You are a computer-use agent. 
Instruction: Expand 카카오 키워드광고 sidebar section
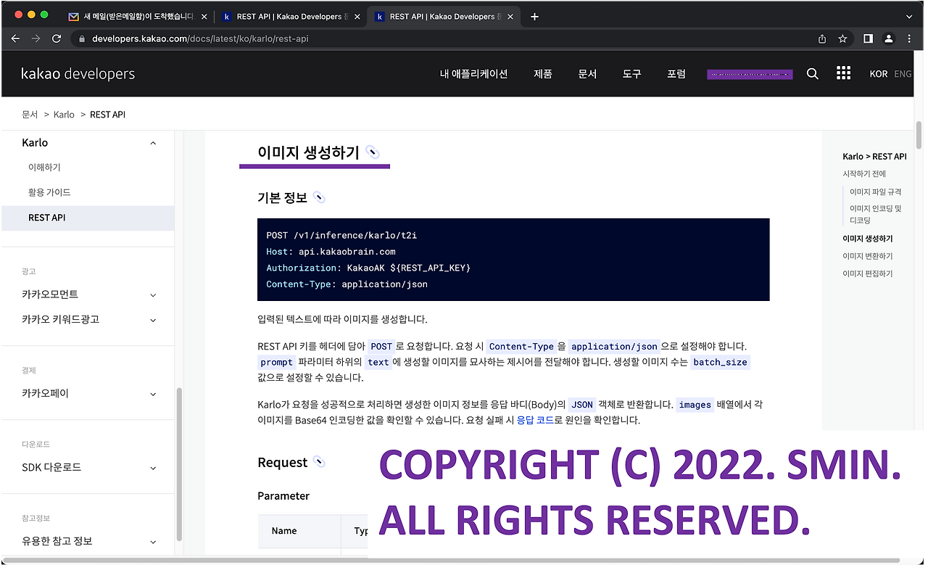[153, 319]
